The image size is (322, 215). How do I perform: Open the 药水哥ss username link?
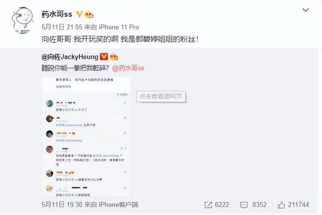point(57,14)
